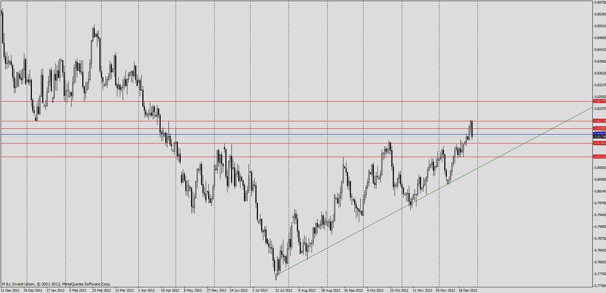
Task: Click the 0.7736 bottom price scale value
Action: pos(600,286)
